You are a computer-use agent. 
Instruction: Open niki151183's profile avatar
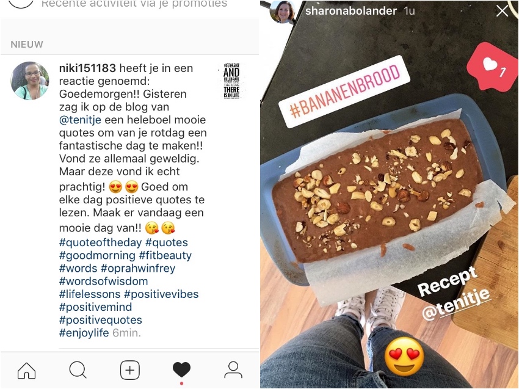coord(30,81)
